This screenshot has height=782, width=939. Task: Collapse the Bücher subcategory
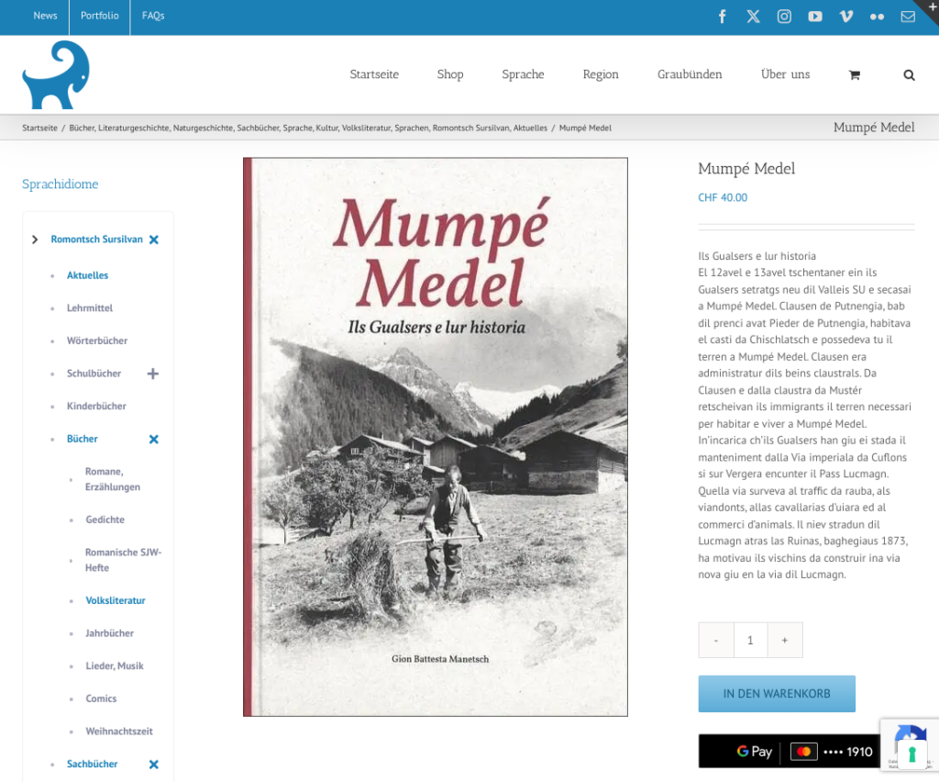154,440
